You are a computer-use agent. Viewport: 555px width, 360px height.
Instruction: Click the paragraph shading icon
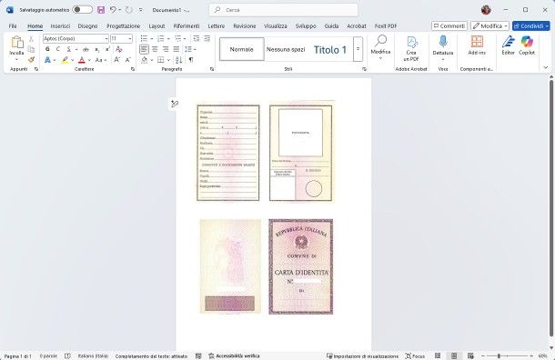(x=144, y=60)
